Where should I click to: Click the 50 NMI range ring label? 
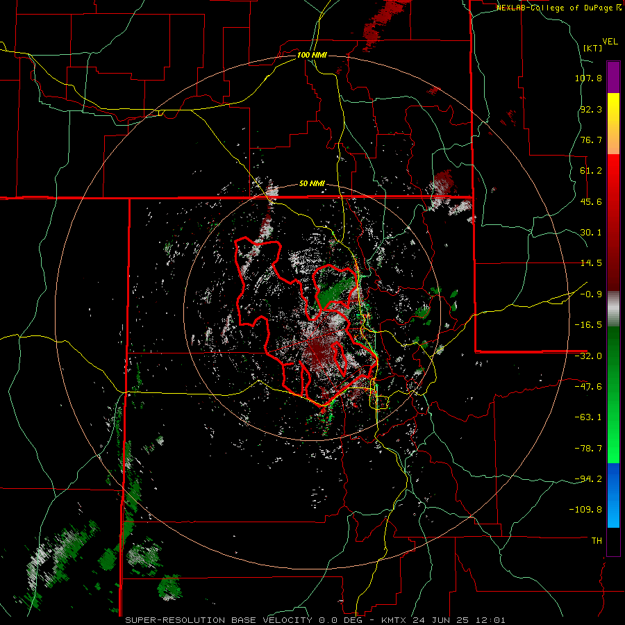[x=312, y=184]
